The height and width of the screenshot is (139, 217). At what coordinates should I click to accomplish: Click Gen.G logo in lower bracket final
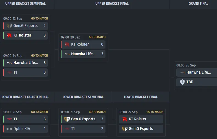(125, 129)
